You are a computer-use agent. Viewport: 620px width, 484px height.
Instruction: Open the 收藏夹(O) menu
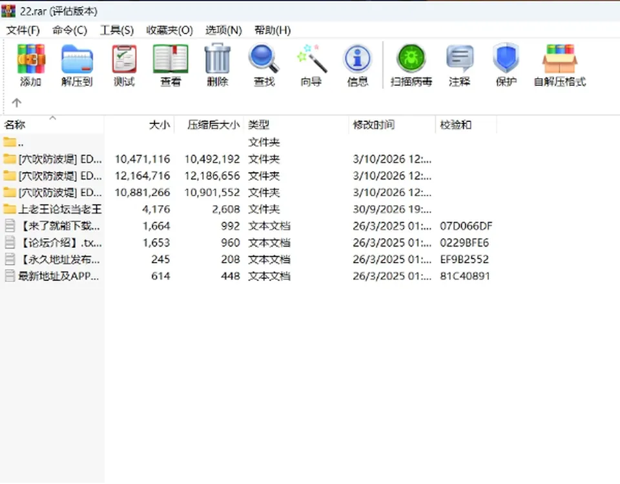tap(169, 30)
